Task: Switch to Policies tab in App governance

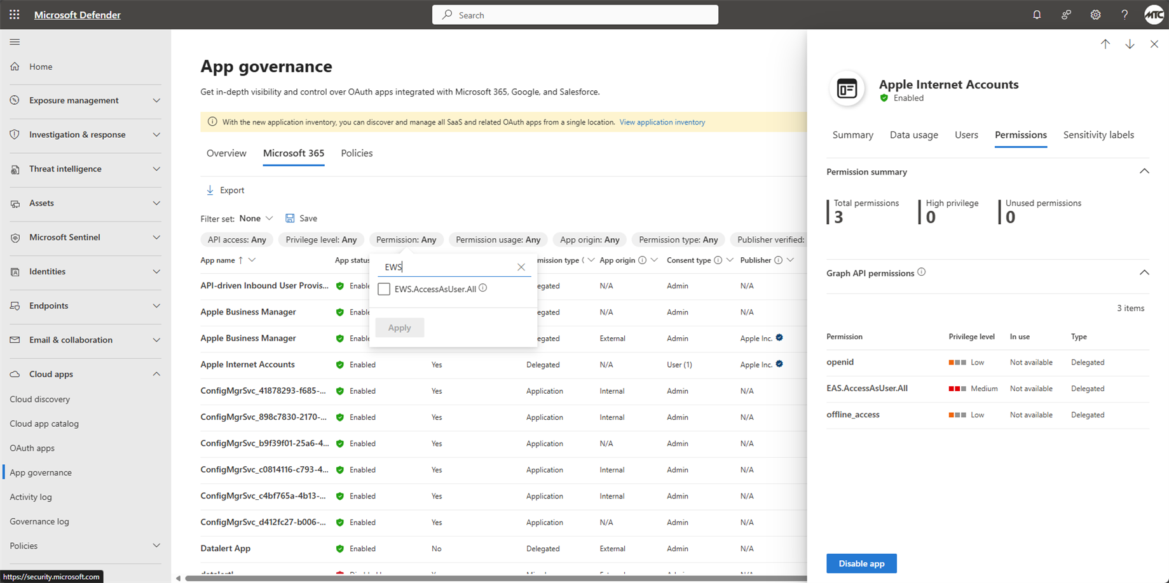Action: (x=357, y=153)
